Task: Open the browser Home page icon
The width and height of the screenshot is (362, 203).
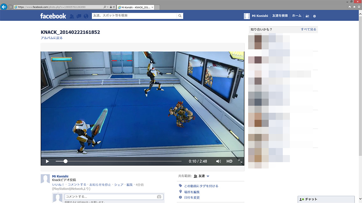Action: (x=350, y=7)
